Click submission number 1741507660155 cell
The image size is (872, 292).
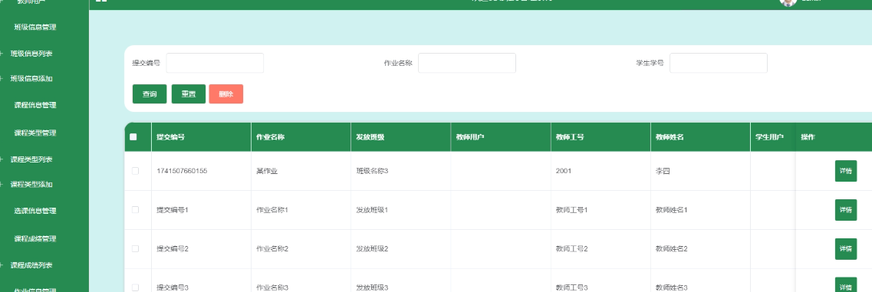(182, 171)
